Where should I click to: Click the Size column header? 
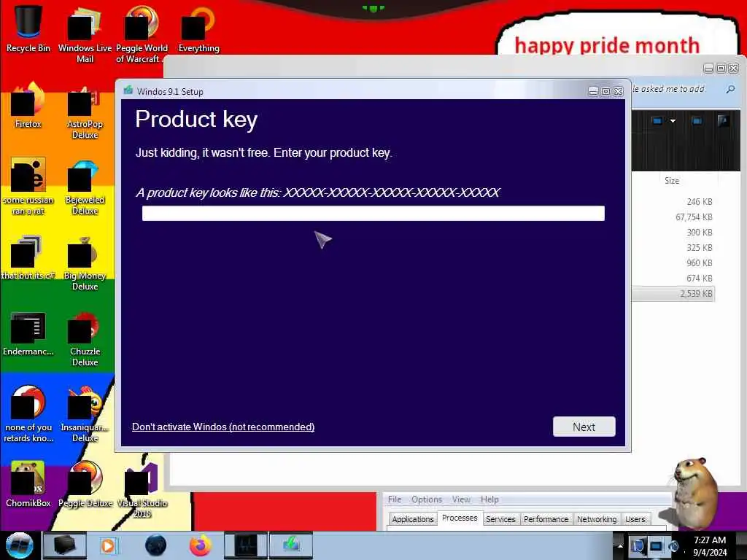pos(672,181)
